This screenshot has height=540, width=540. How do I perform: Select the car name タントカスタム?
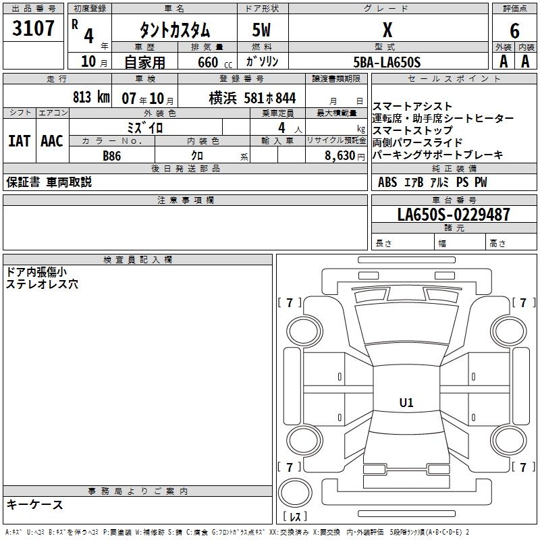point(174,30)
